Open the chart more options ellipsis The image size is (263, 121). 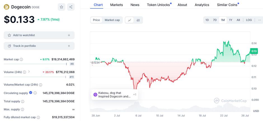point(260,20)
